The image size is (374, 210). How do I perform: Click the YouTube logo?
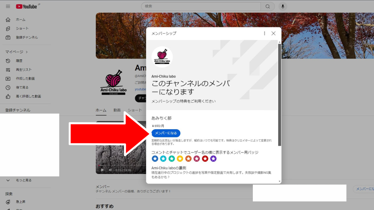point(27,6)
